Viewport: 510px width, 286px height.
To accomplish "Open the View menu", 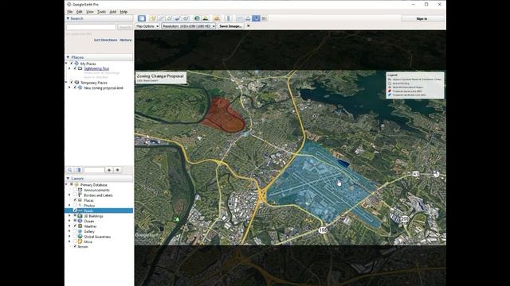I will pos(89,12).
